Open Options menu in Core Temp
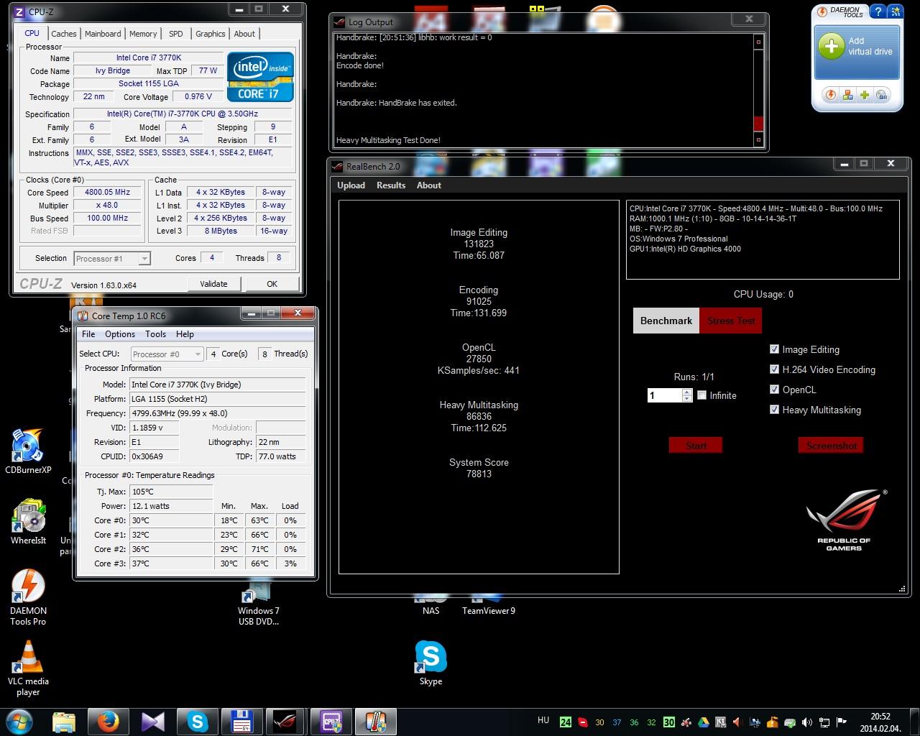Image resolution: width=920 pixels, height=736 pixels. pos(120,334)
